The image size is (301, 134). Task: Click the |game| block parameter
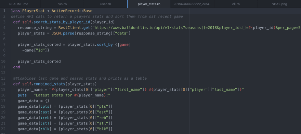point(124,45)
